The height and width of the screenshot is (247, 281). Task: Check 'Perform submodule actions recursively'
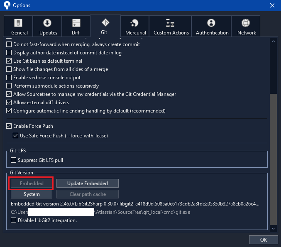tap(9, 86)
